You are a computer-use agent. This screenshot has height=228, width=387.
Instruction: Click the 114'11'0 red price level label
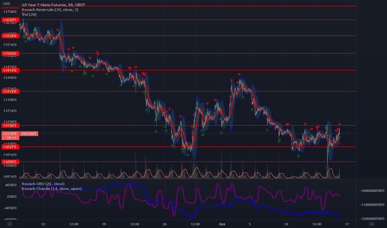click(x=10, y=70)
